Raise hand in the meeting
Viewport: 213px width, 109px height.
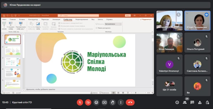(x=112, y=102)
